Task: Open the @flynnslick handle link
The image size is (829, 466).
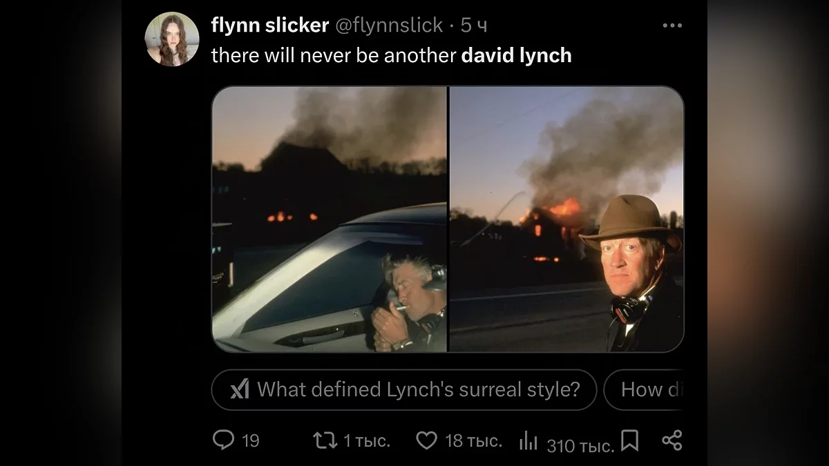Action: click(388, 26)
